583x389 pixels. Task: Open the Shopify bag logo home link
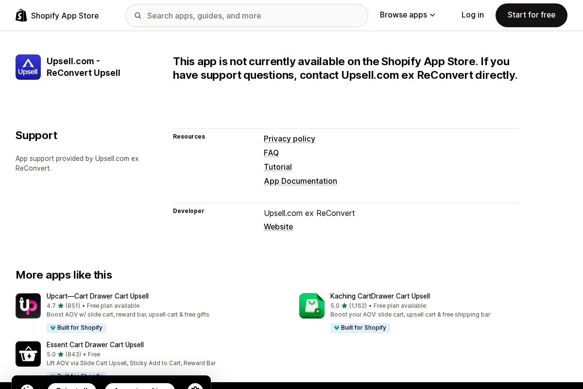click(21, 16)
